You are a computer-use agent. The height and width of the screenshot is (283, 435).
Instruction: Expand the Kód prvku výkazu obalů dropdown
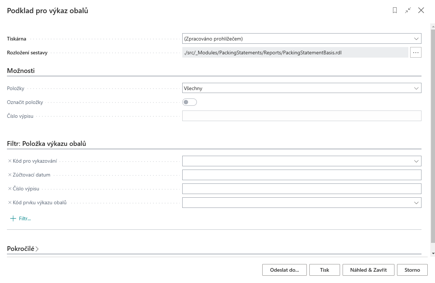click(x=416, y=203)
